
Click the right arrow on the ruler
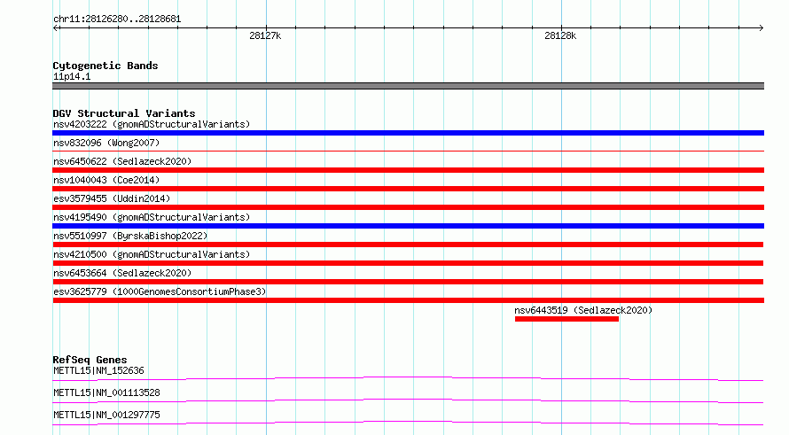761,27
